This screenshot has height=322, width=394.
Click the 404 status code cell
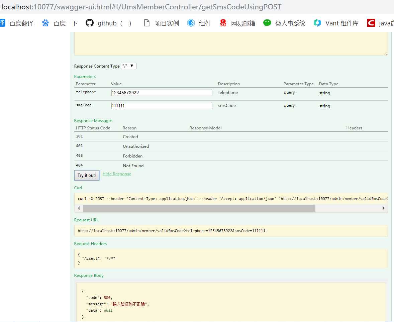click(79, 165)
